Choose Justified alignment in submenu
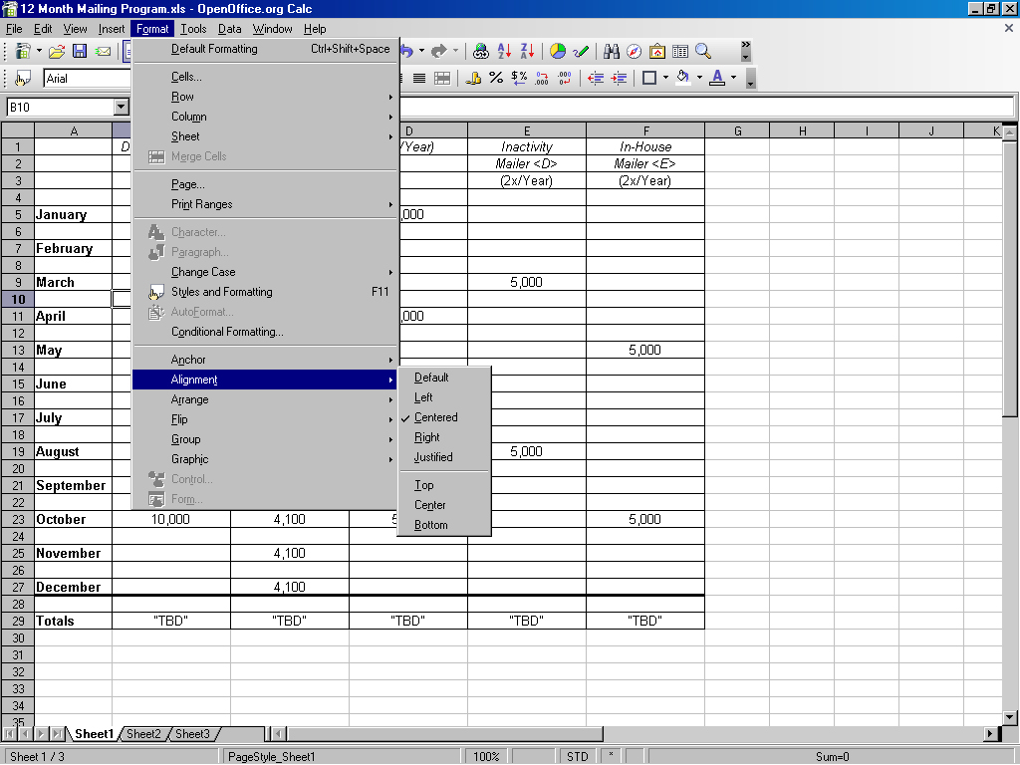Viewport: 1020px width, 765px height. coord(433,457)
